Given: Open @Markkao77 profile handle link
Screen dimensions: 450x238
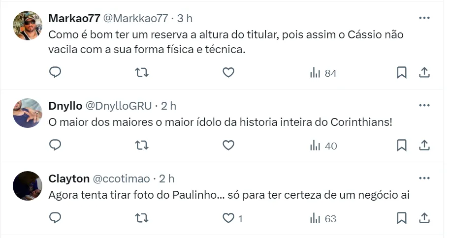Looking at the screenshot, I should click(135, 18).
